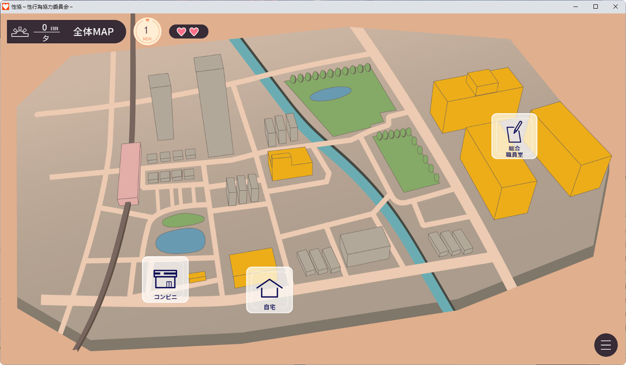
Task: Click the app heart icon in title bar
Action: coord(6,7)
